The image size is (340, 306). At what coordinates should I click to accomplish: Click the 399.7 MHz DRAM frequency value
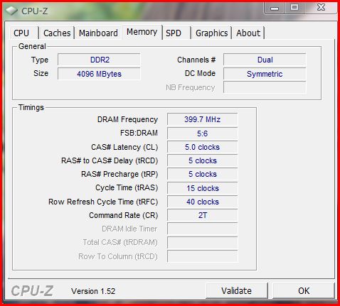(202, 119)
